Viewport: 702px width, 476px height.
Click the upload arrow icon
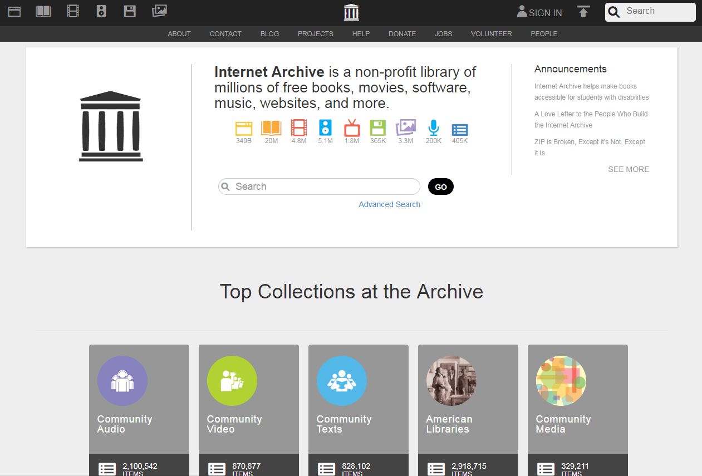click(583, 11)
